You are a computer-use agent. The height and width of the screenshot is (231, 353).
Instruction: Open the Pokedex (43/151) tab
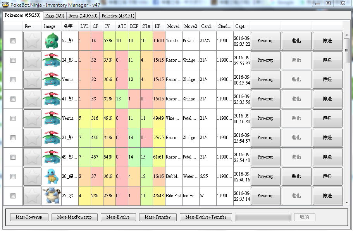[x=118, y=16]
